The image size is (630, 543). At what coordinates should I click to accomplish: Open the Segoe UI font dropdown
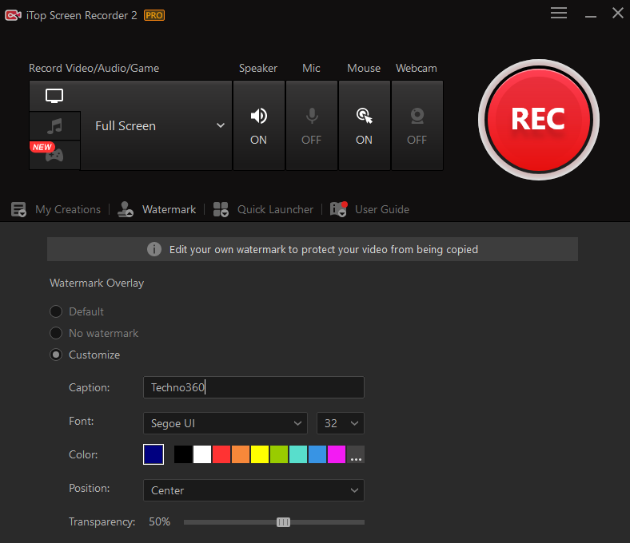tap(225, 422)
